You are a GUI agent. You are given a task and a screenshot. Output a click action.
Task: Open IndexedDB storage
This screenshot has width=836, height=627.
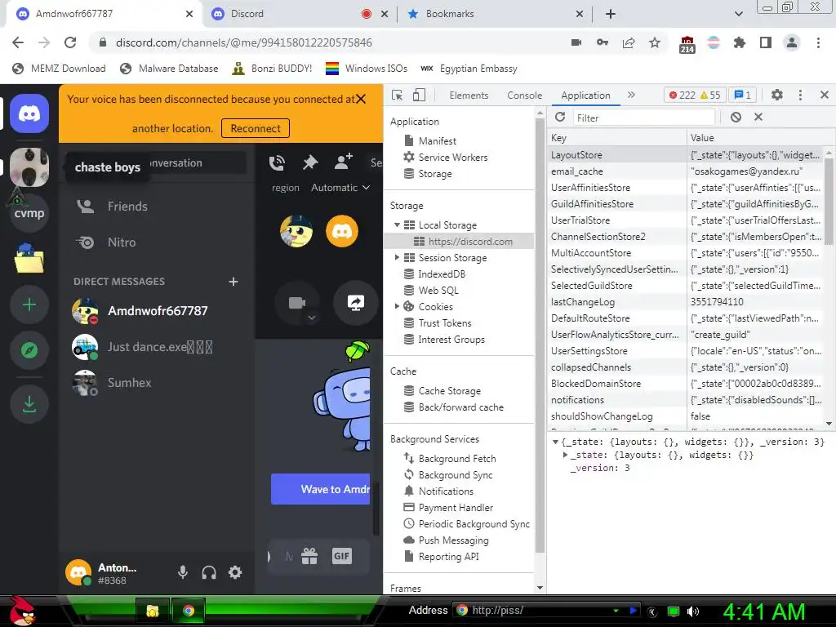442,274
